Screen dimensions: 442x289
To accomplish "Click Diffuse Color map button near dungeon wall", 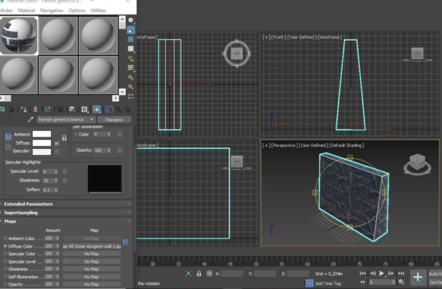I will [x=92, y=246].
